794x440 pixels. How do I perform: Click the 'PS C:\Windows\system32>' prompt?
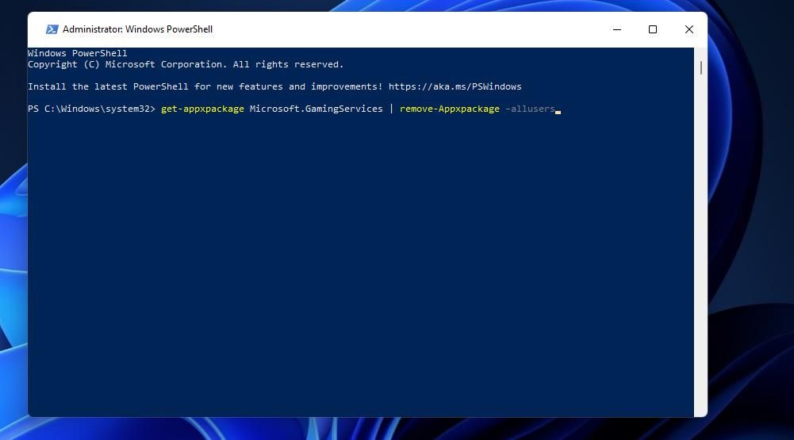coord(92,109)
